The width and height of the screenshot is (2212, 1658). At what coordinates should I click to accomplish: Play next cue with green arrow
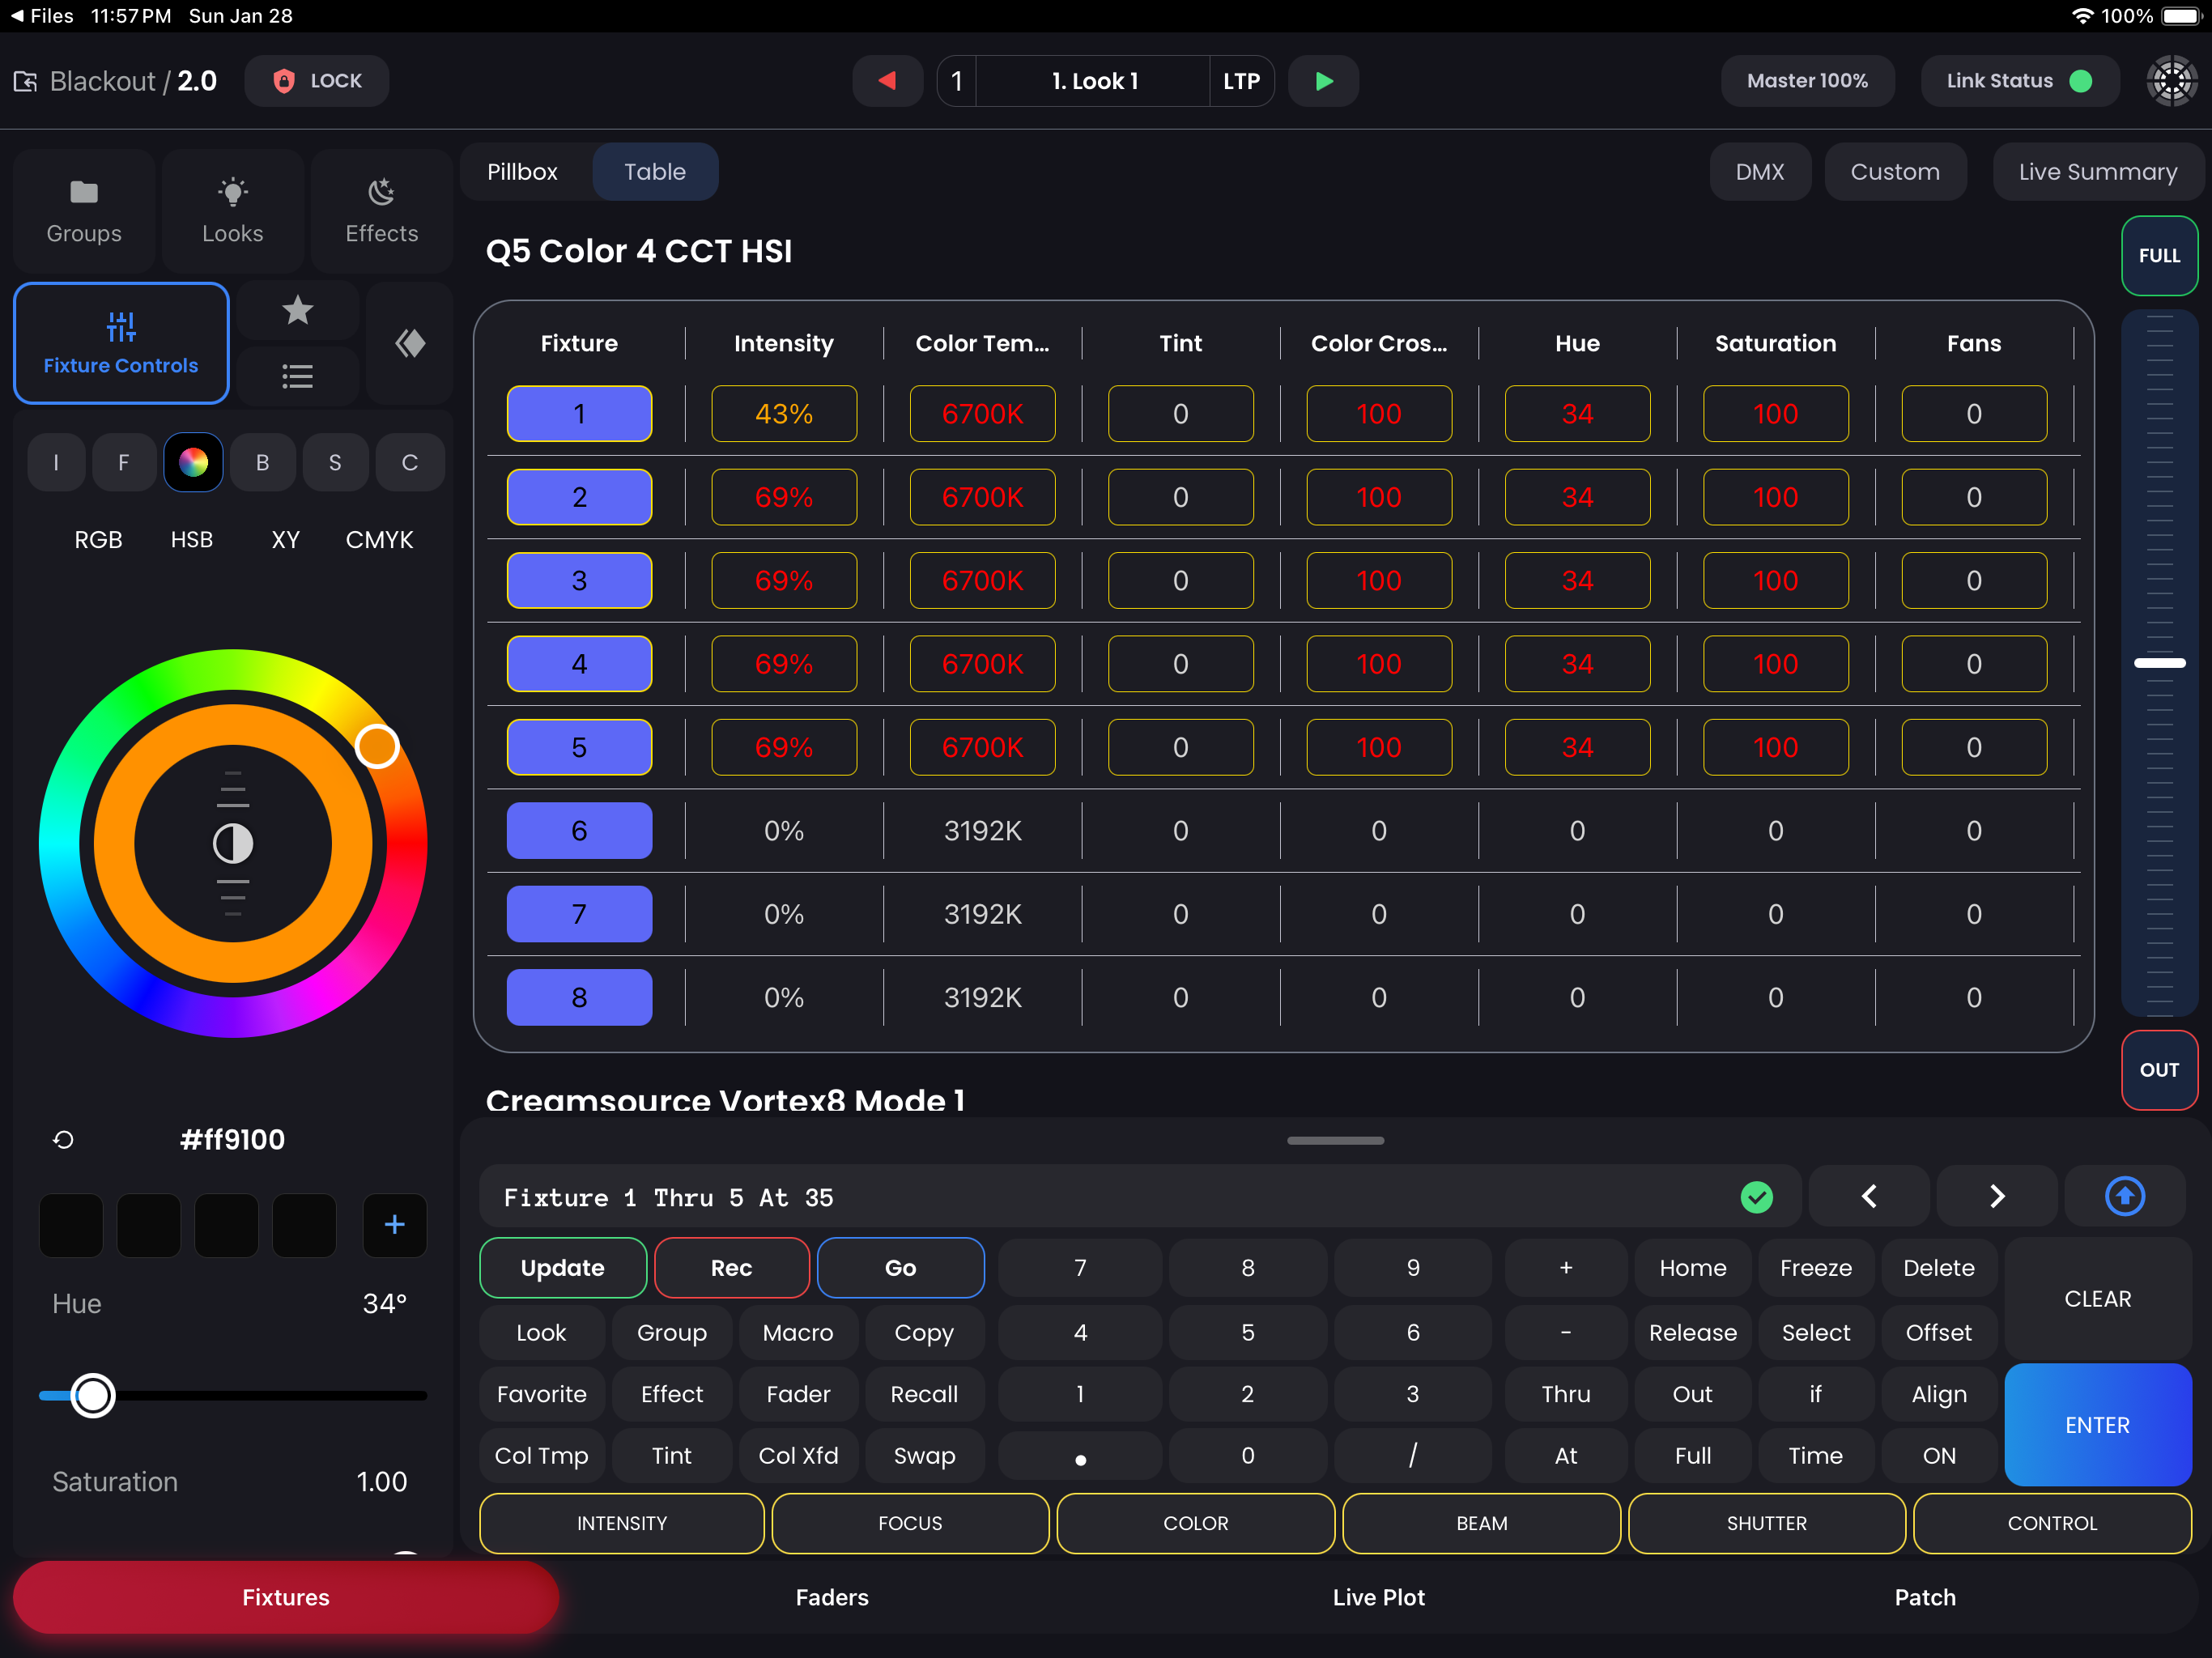(1323, 81)
